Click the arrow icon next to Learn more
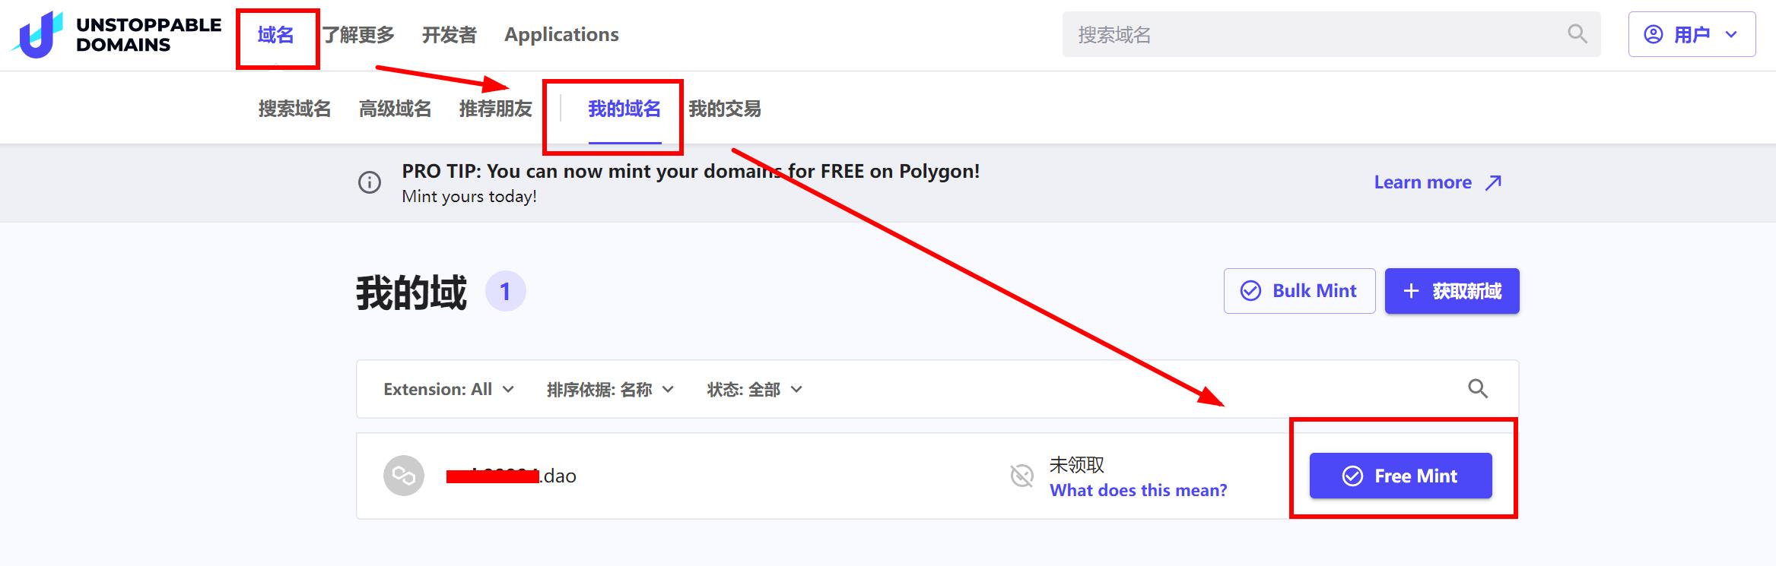 pos(1494,182)
